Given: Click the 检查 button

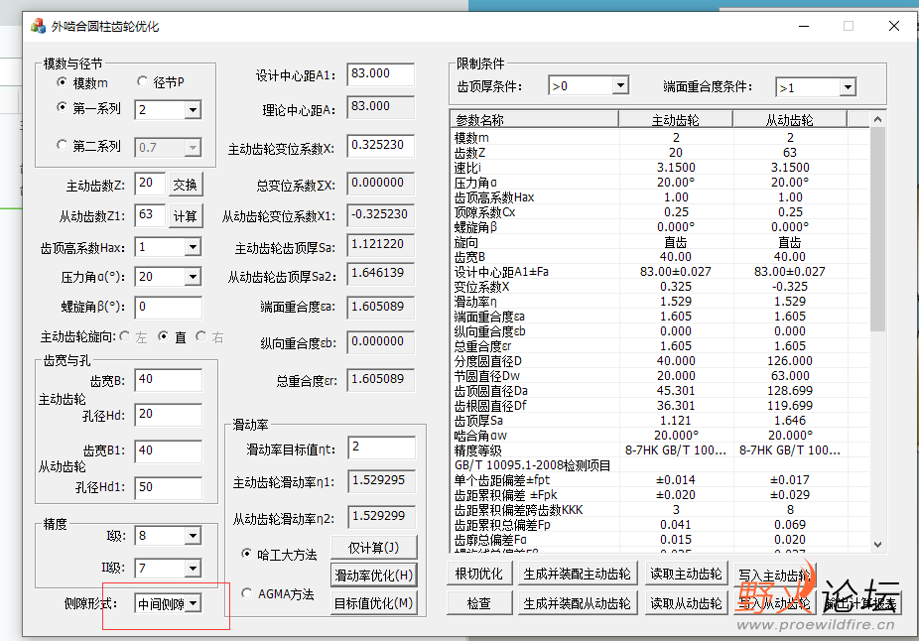Looking at the screenshot, I should coord(479,603).
